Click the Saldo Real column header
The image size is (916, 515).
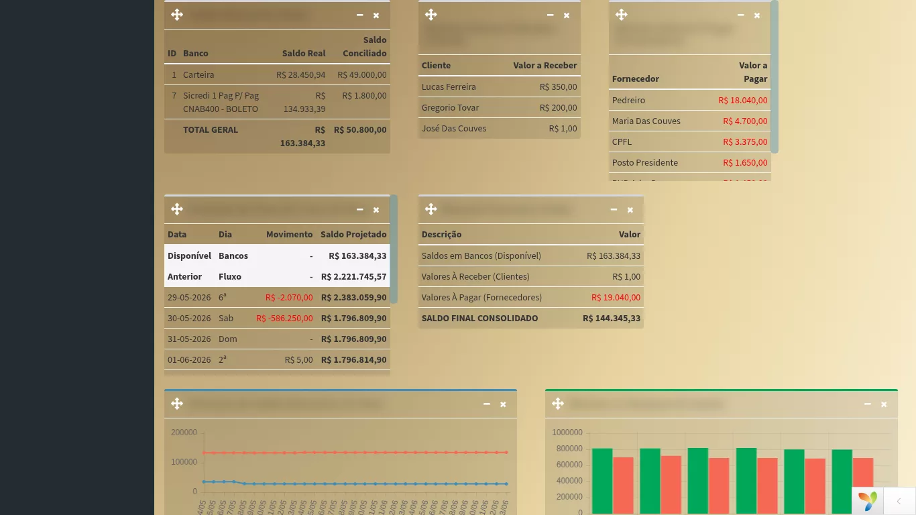tap(304, 53)
